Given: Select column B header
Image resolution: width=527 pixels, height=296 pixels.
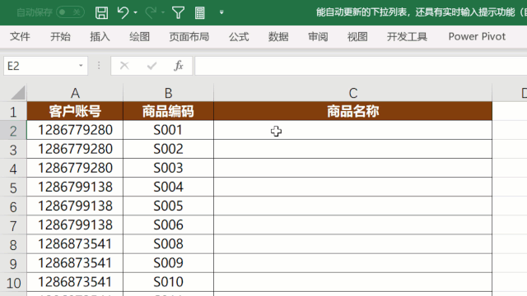Looking at the screenshot, I should (x=168, y=93).
